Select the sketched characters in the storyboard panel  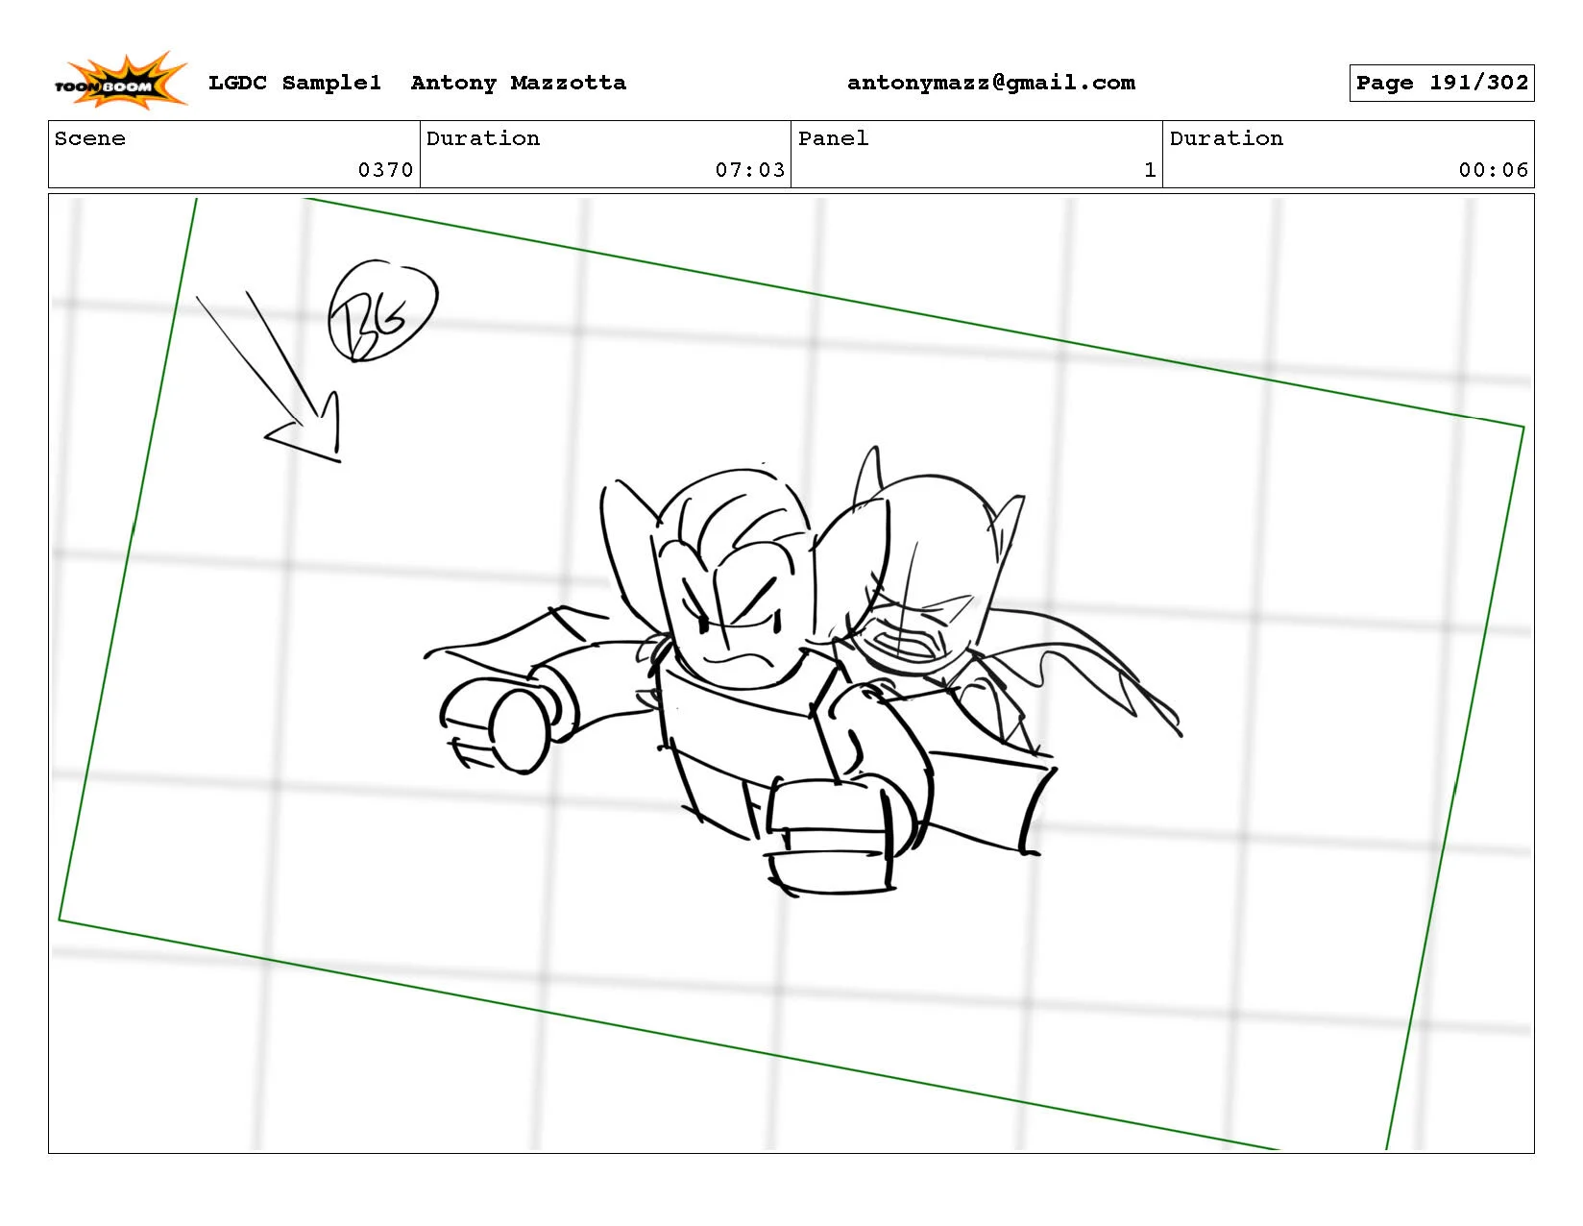point(803,672)
